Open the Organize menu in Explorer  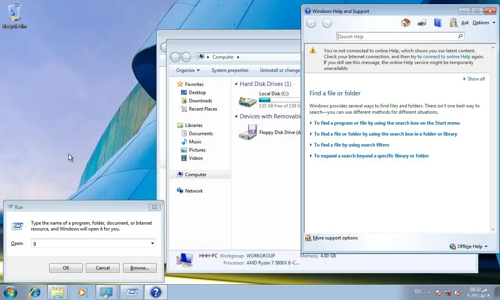click(x=188, y=70)
